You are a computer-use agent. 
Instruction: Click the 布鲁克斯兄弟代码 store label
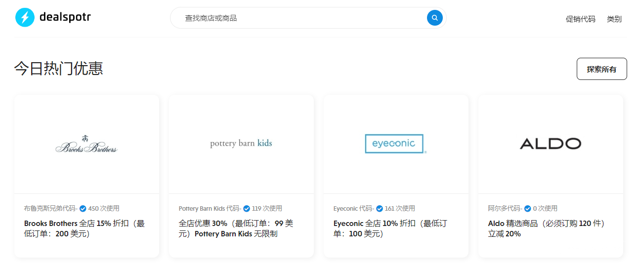coord(50,209)
